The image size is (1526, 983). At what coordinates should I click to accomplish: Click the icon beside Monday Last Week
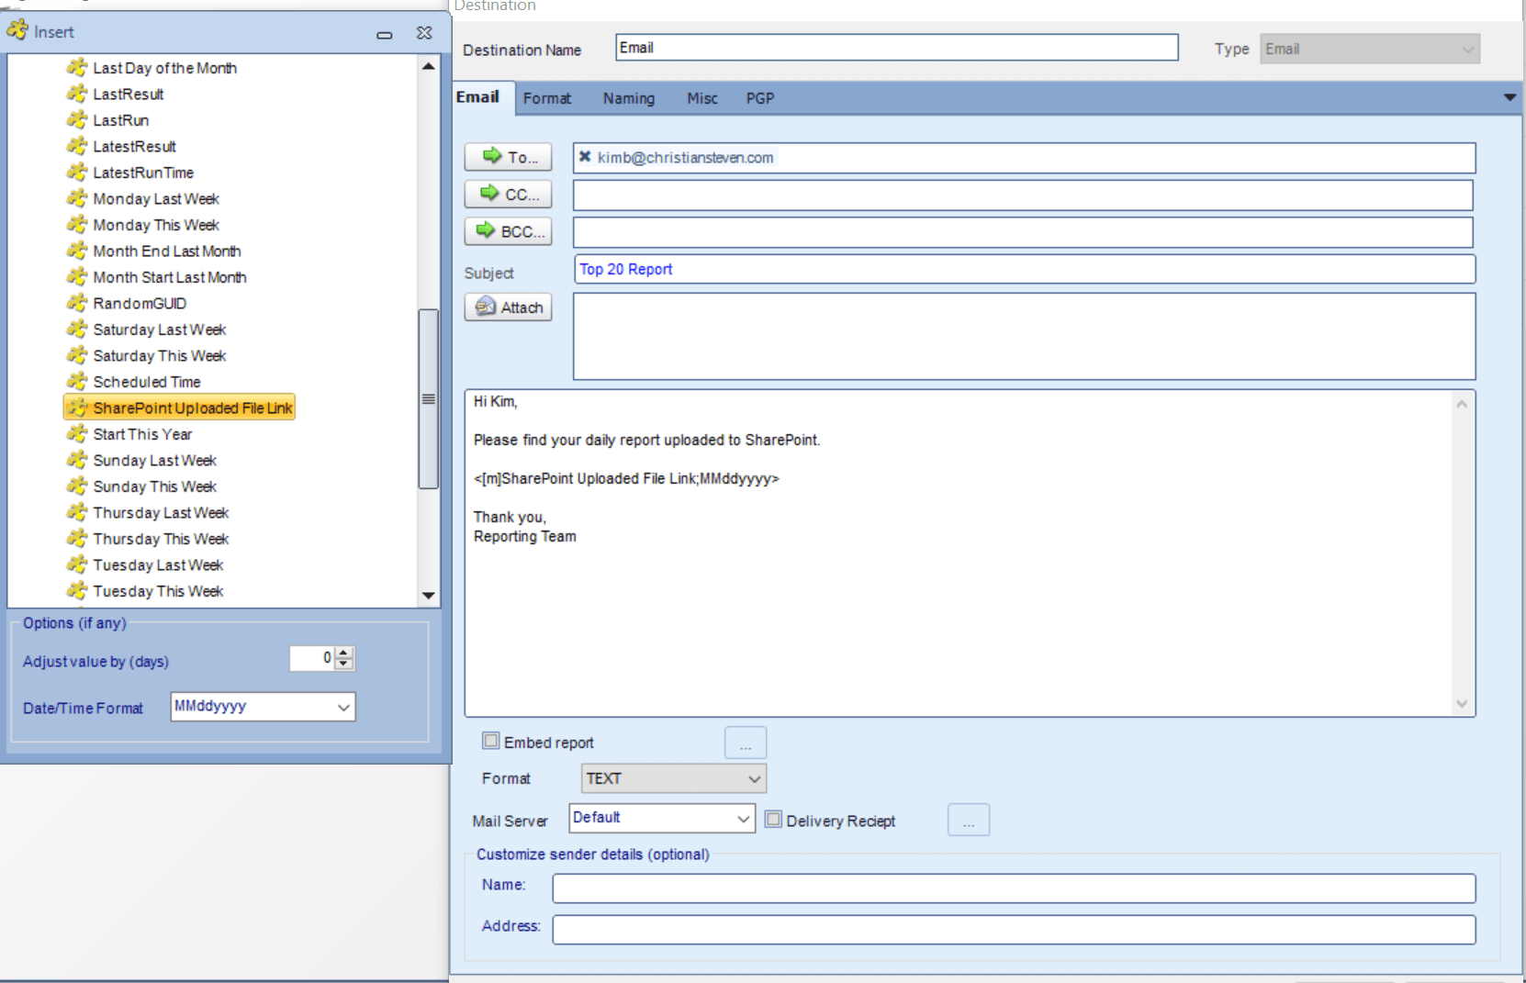click(77, 198)
